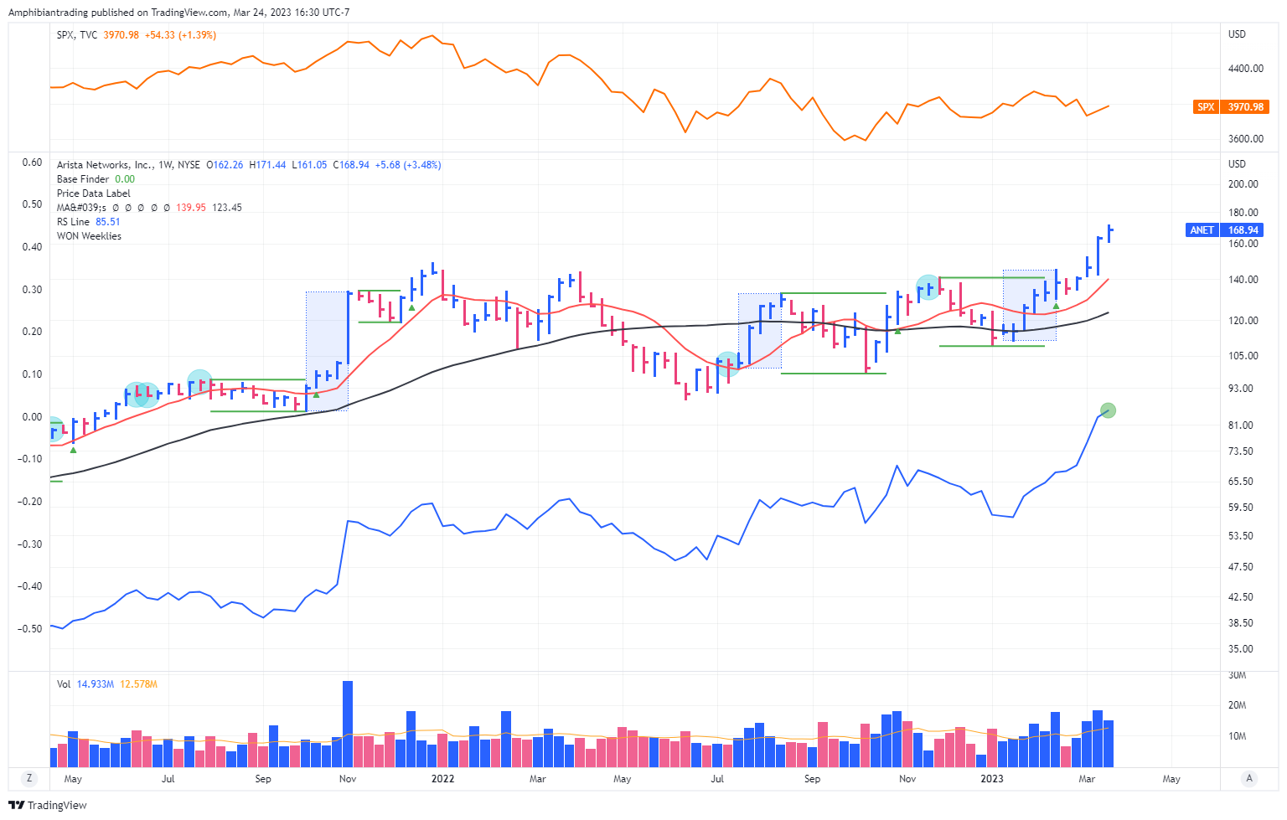Screen dimensions: 1287x820
Task: Click the TradingView logo at the bottom
Action: click(48, 805)
